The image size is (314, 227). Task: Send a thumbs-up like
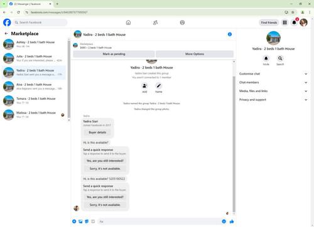pos(232,221)
